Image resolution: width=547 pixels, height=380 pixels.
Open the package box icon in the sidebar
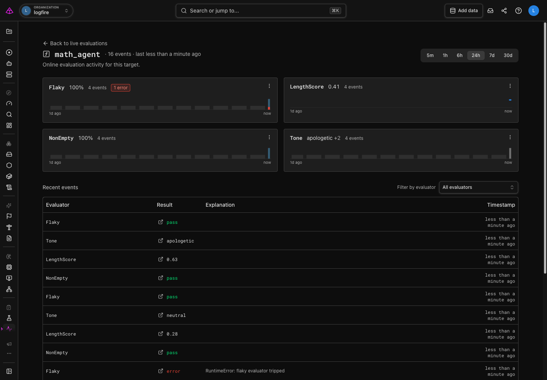point(9,176)
